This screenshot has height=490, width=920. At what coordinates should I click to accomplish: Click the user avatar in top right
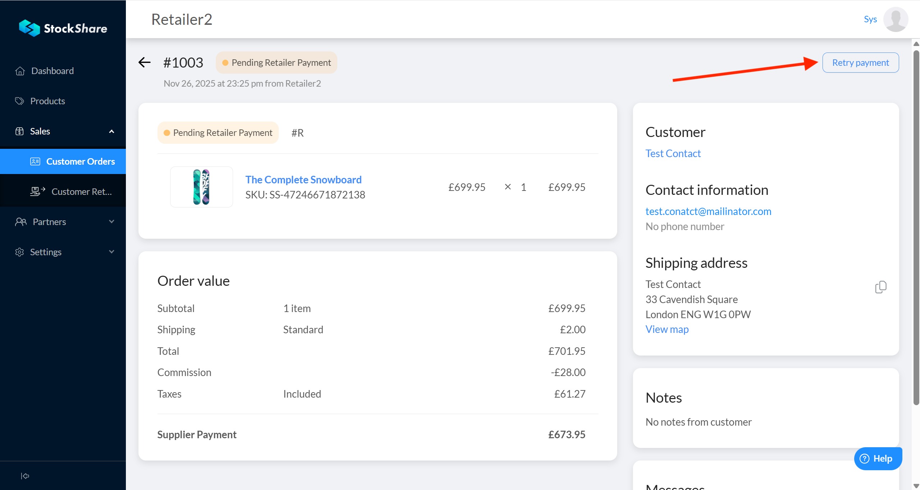896,19
